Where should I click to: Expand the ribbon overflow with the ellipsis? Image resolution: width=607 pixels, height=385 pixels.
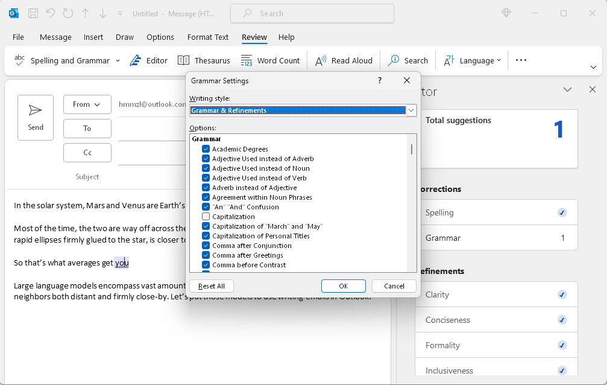click(520, 60)
